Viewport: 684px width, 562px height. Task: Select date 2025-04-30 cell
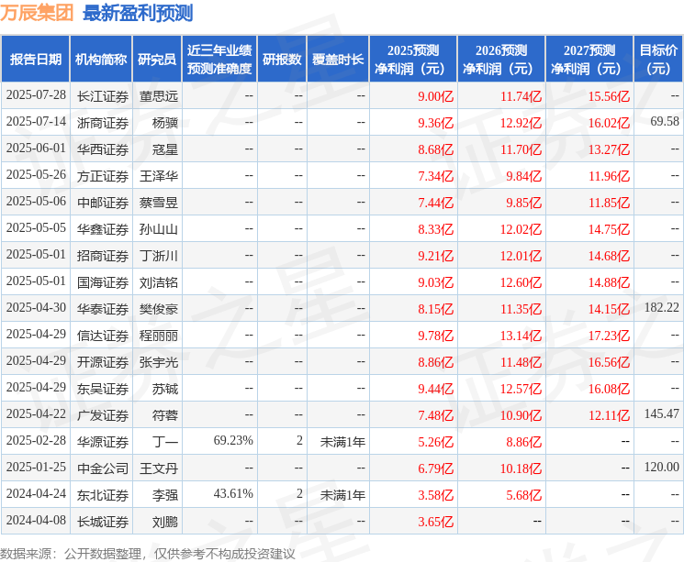click(36, 307)
